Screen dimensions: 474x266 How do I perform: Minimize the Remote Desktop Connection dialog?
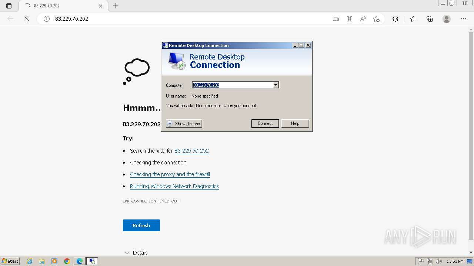point(295,45)
